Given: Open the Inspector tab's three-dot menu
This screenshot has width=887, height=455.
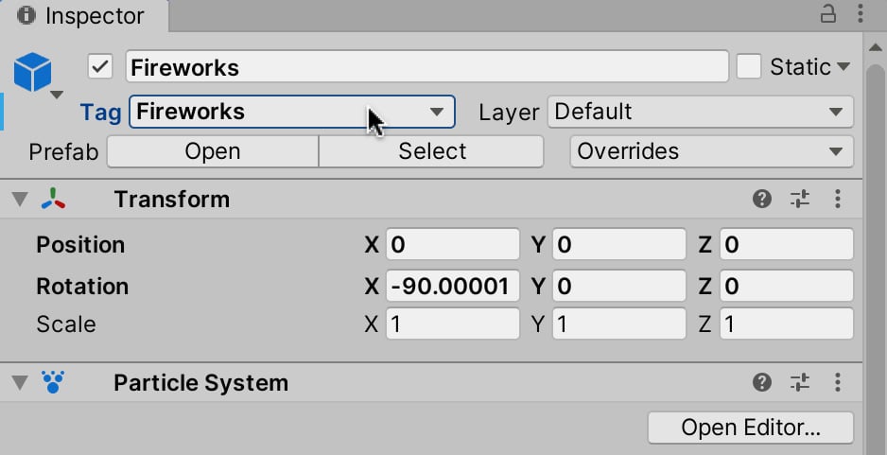Looking at the screenshot, I should coord(860,13).
